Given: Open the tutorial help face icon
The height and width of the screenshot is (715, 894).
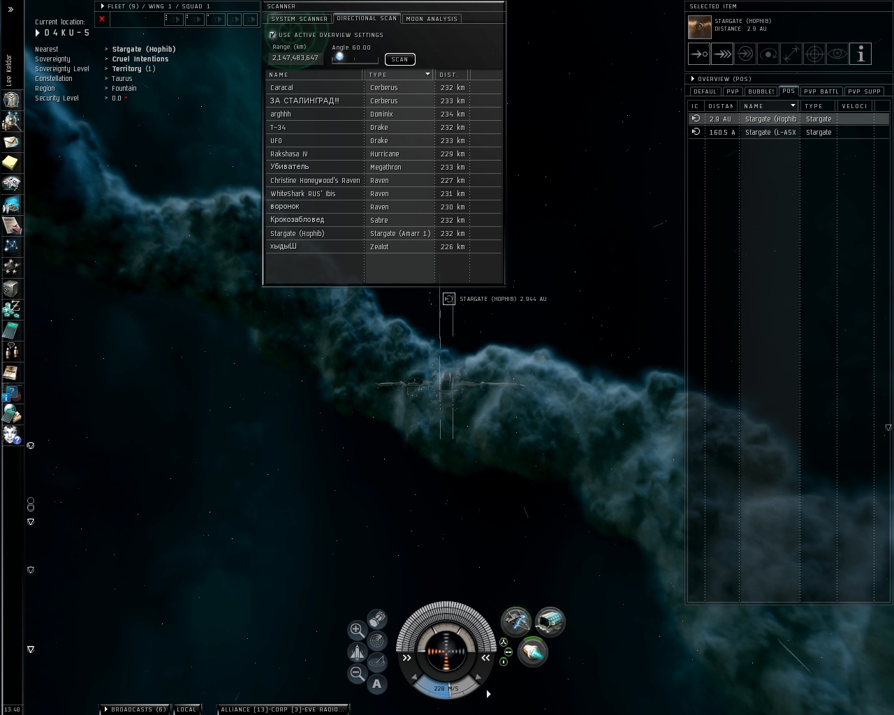Looking at the screenshot, I should [12, 435].
